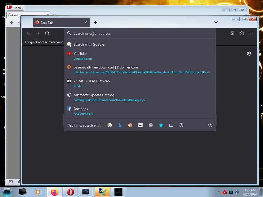
Task: Open the media player taskbar icon
Action: pos(38,192)
